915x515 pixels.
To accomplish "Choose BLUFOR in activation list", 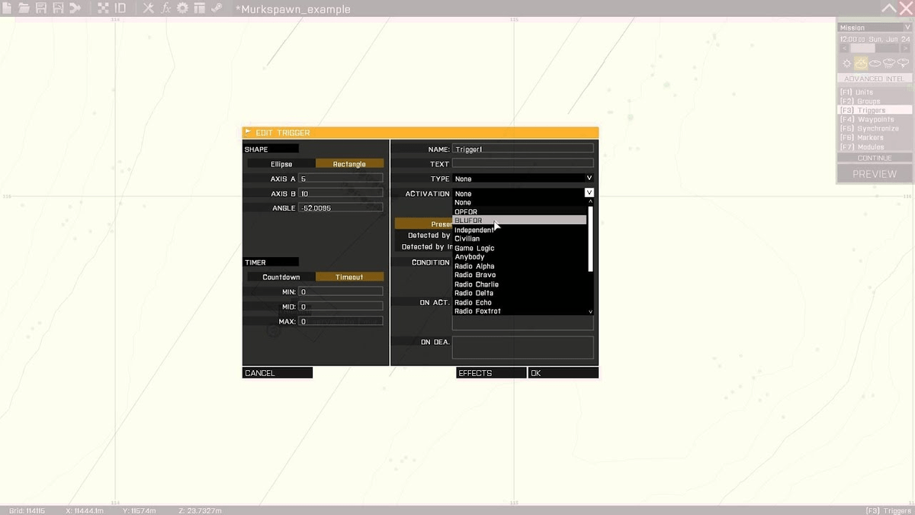I will (x=520, y=220).
